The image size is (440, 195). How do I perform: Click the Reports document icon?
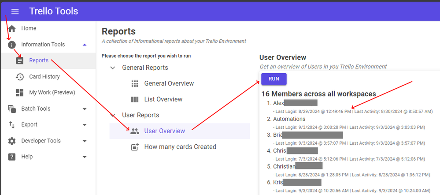coord(20,60)
